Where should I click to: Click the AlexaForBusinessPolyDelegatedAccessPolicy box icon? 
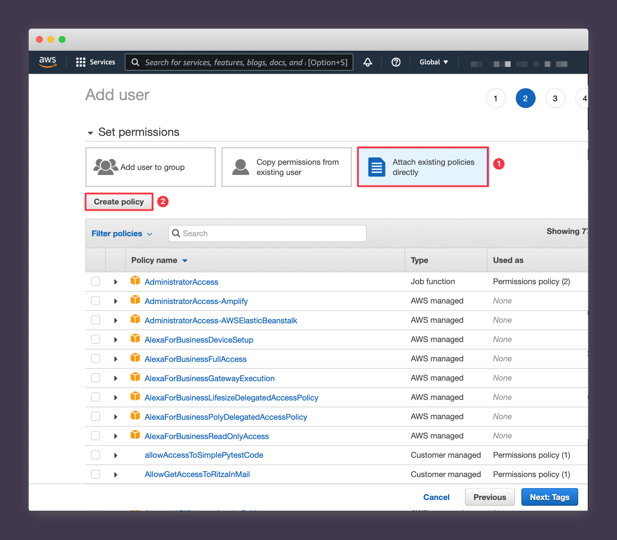[135, 415]
